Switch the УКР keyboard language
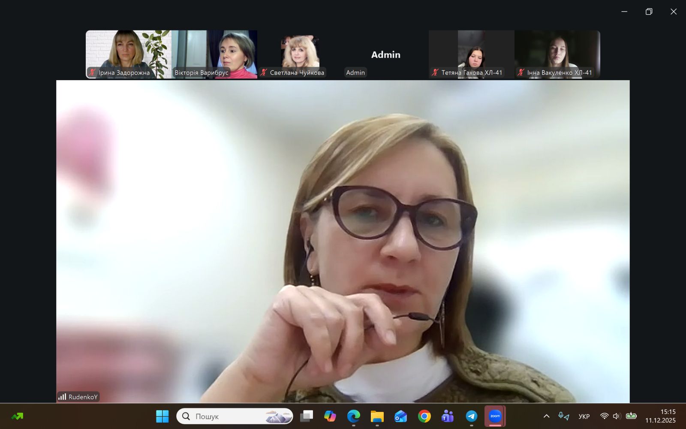 tap(584, 416)
